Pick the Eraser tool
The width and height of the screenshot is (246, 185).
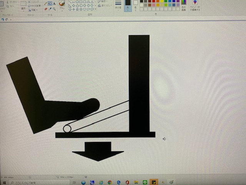[45, 8]
